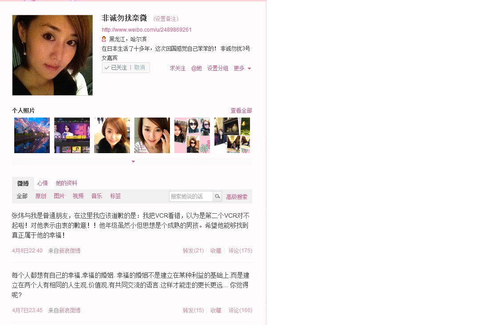484x325 pixels.
Task: Click the gender icon beside 黑龙江
Action: [x=104, y=39]
